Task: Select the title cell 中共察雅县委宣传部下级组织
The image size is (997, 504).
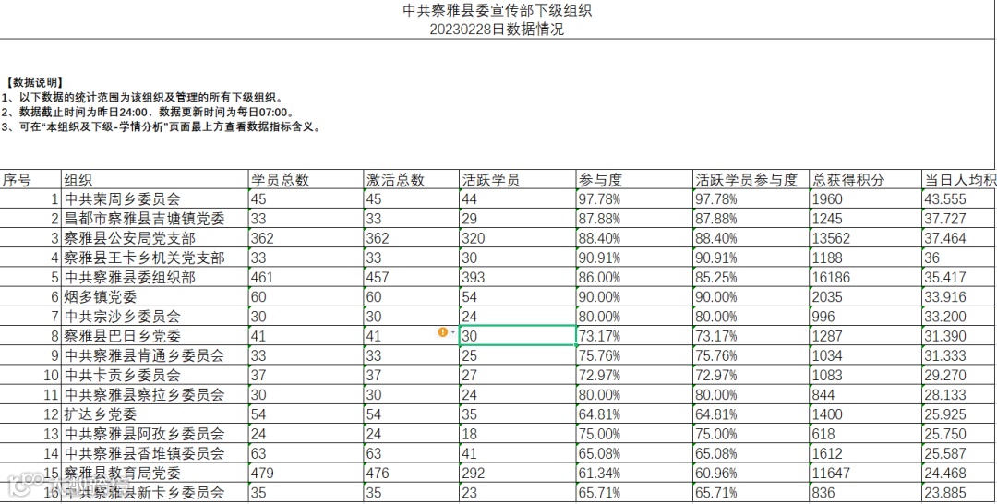Action: 498,11
